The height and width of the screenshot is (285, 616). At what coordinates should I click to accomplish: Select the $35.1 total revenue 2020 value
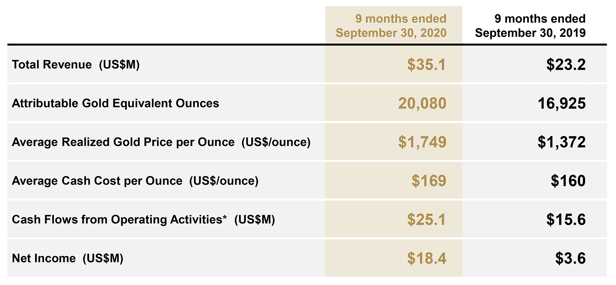(x=426, y=64)
